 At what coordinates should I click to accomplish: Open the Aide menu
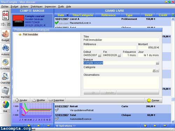[69, 7]
